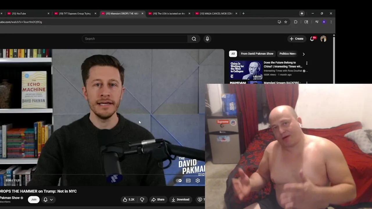Viewport: 372px width, 209px height.
Task: Click the Create button
Action: [296, 39]
